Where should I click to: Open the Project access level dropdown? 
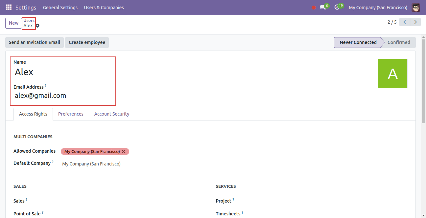[x=335, y=201]
